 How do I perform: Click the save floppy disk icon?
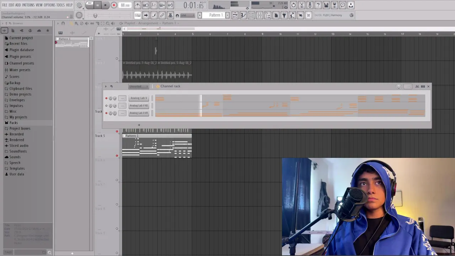click(326, 5)
